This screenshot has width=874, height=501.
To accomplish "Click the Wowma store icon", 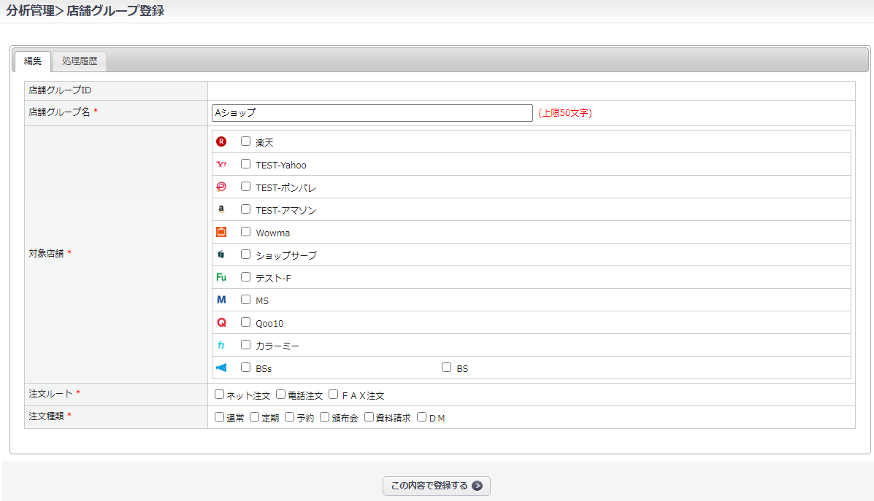I will click(221, 232).
